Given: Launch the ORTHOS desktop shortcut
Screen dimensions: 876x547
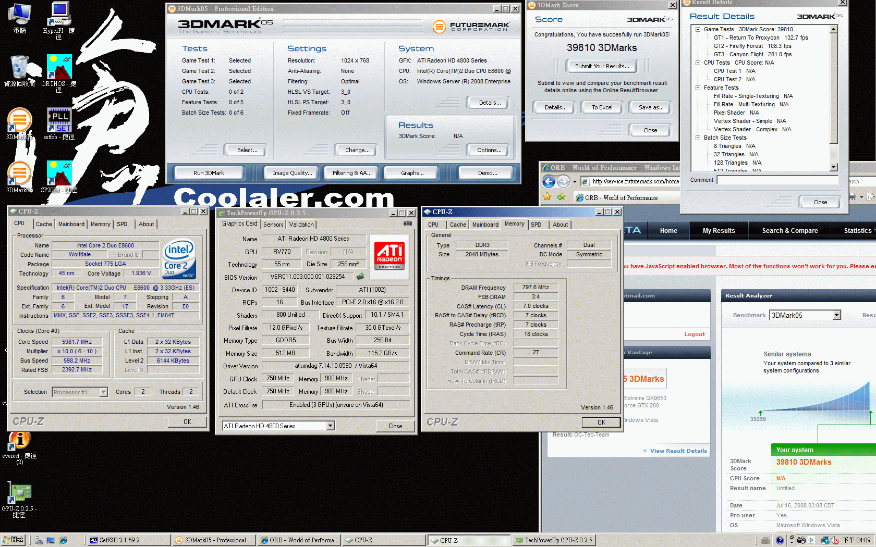Looking at the screenshot, I should click(59, 73).
